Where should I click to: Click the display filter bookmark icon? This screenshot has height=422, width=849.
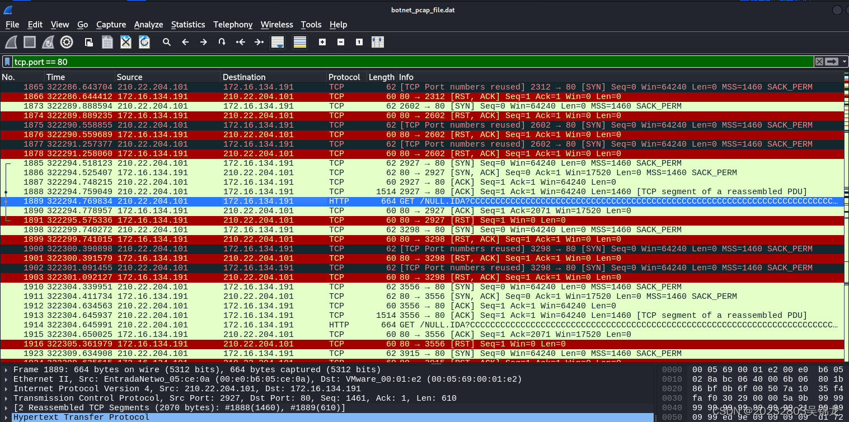click(x=7, y=62)
